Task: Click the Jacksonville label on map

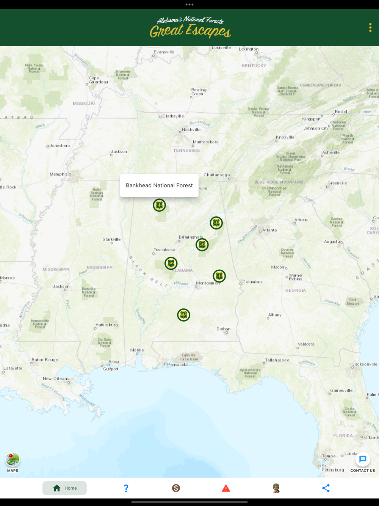Action: (365, 364)
